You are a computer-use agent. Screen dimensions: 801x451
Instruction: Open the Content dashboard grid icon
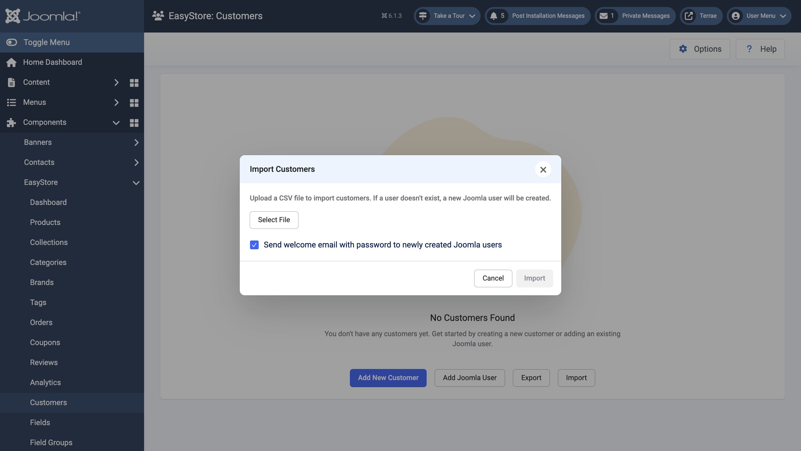pos(134,83)
